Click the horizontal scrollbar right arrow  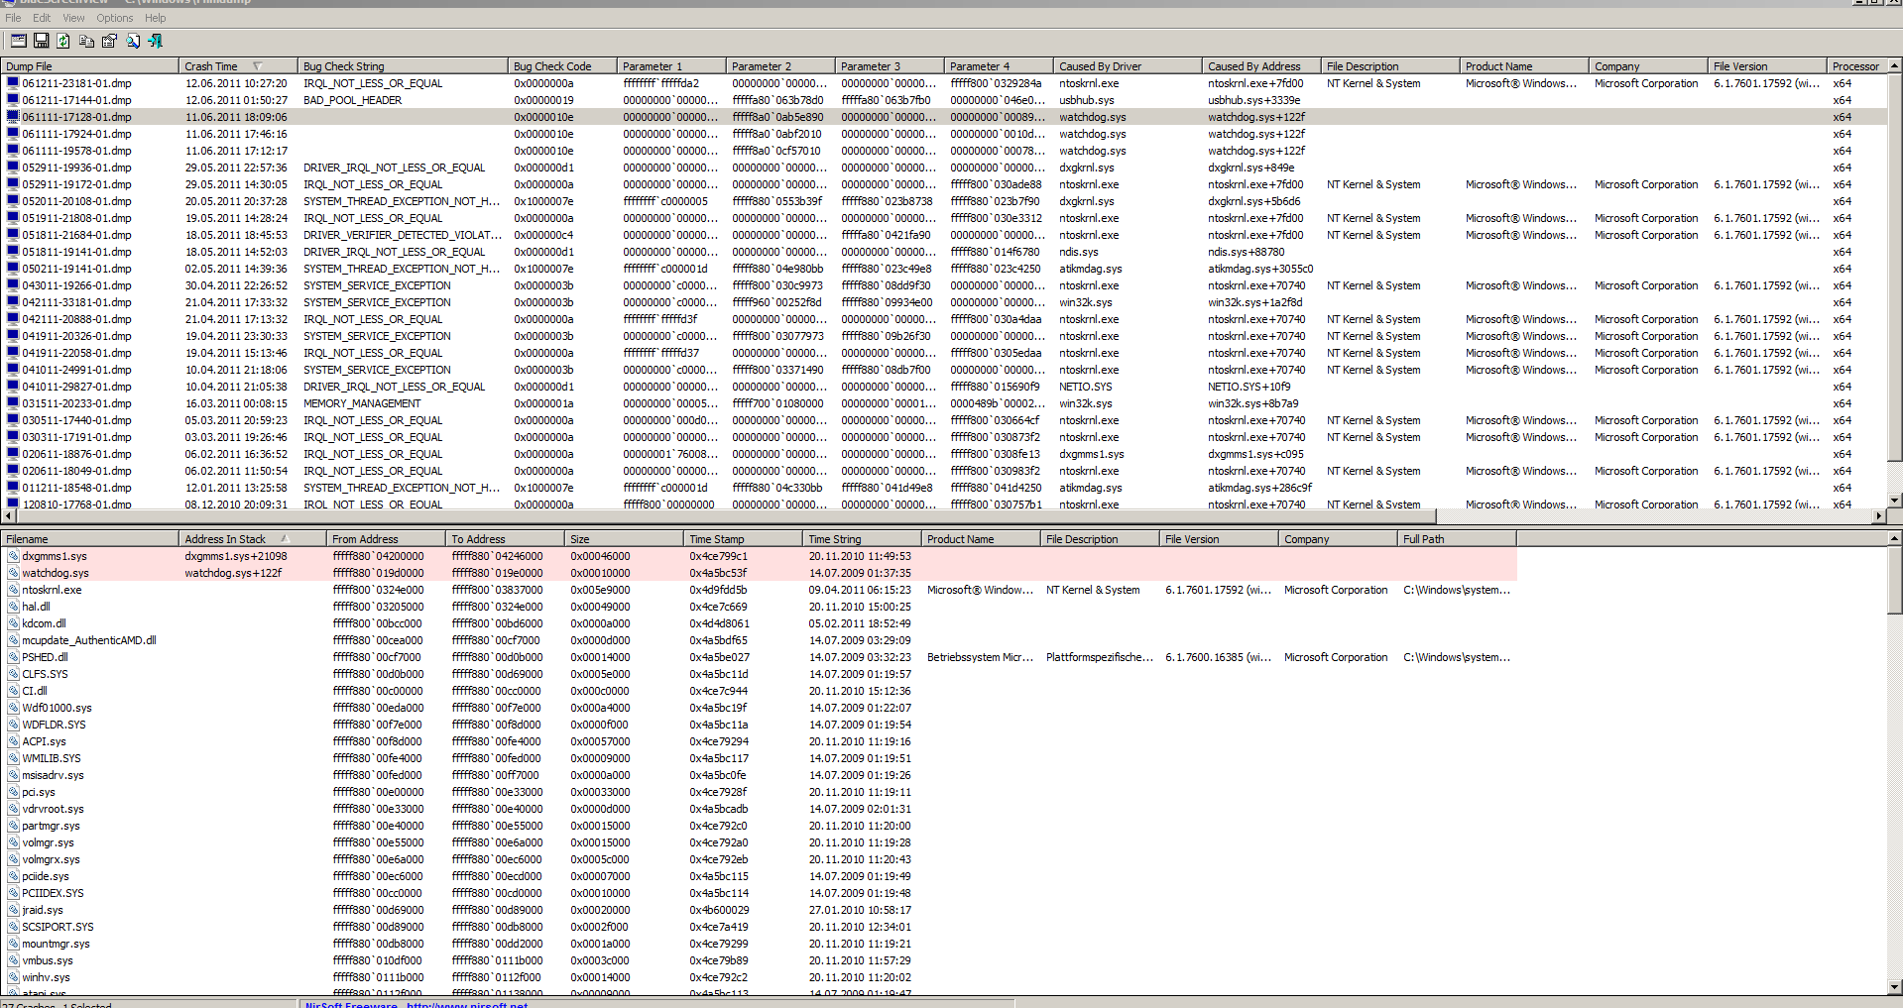(1878, 516)
